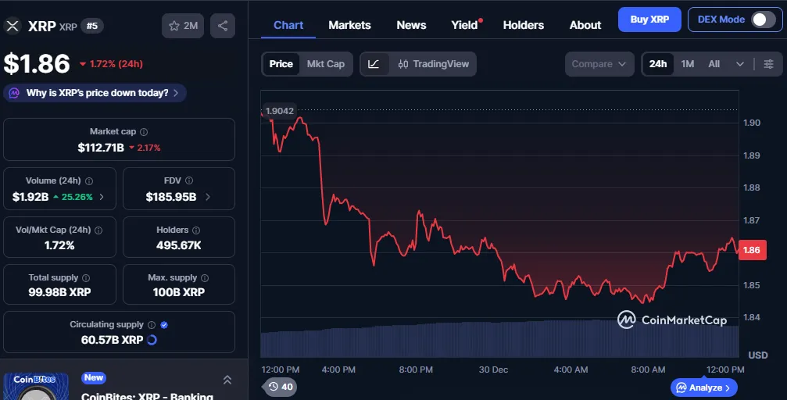Click the '30 Dec' date axis label
Screen dimensions: 787x400
(493, 370)
